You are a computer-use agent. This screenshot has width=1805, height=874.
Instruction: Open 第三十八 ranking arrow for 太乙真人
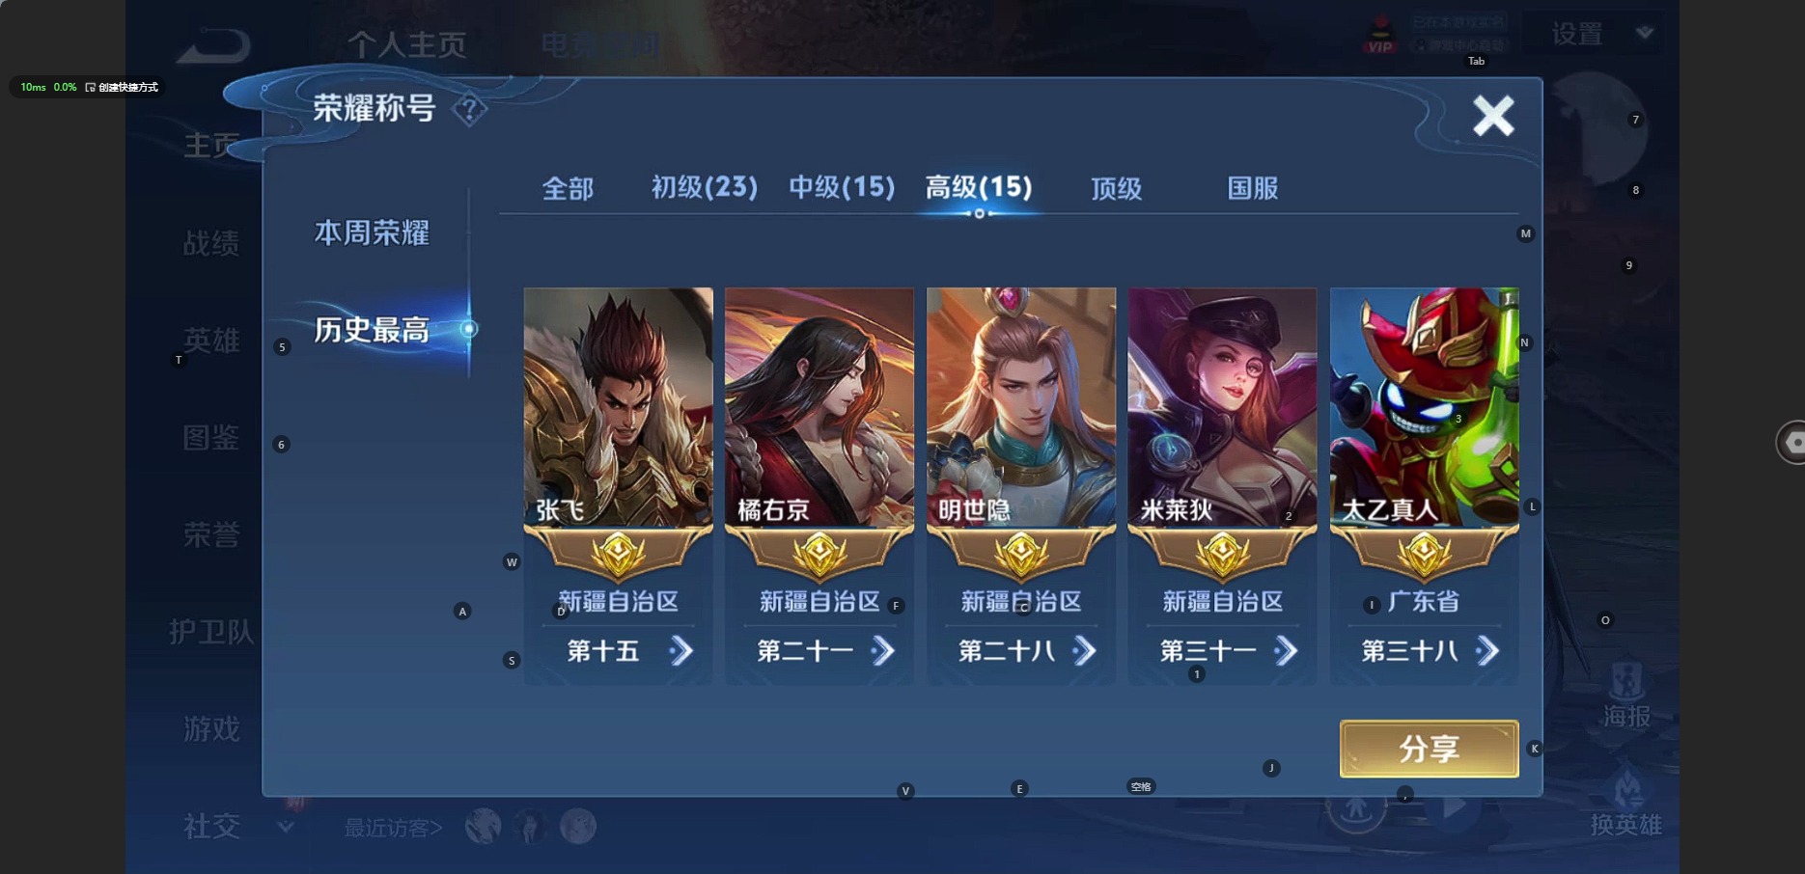click(1487, 651)
